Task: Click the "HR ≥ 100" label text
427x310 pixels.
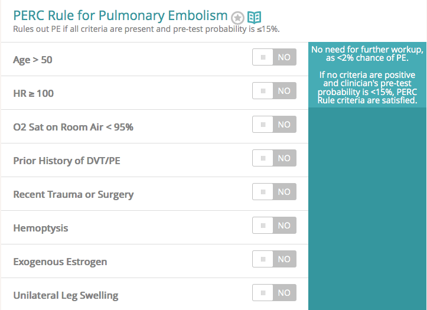Action: tap(33, 93)
